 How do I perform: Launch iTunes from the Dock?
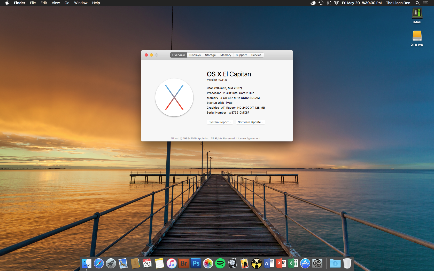[172, 263]
